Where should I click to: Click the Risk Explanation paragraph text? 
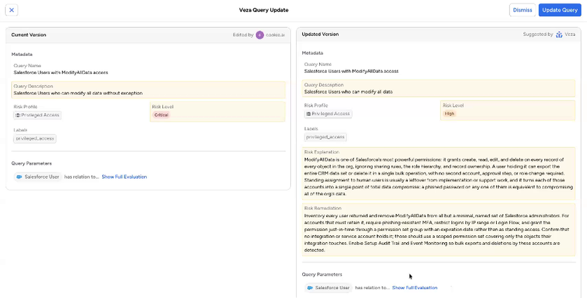(x=439, y=177)
